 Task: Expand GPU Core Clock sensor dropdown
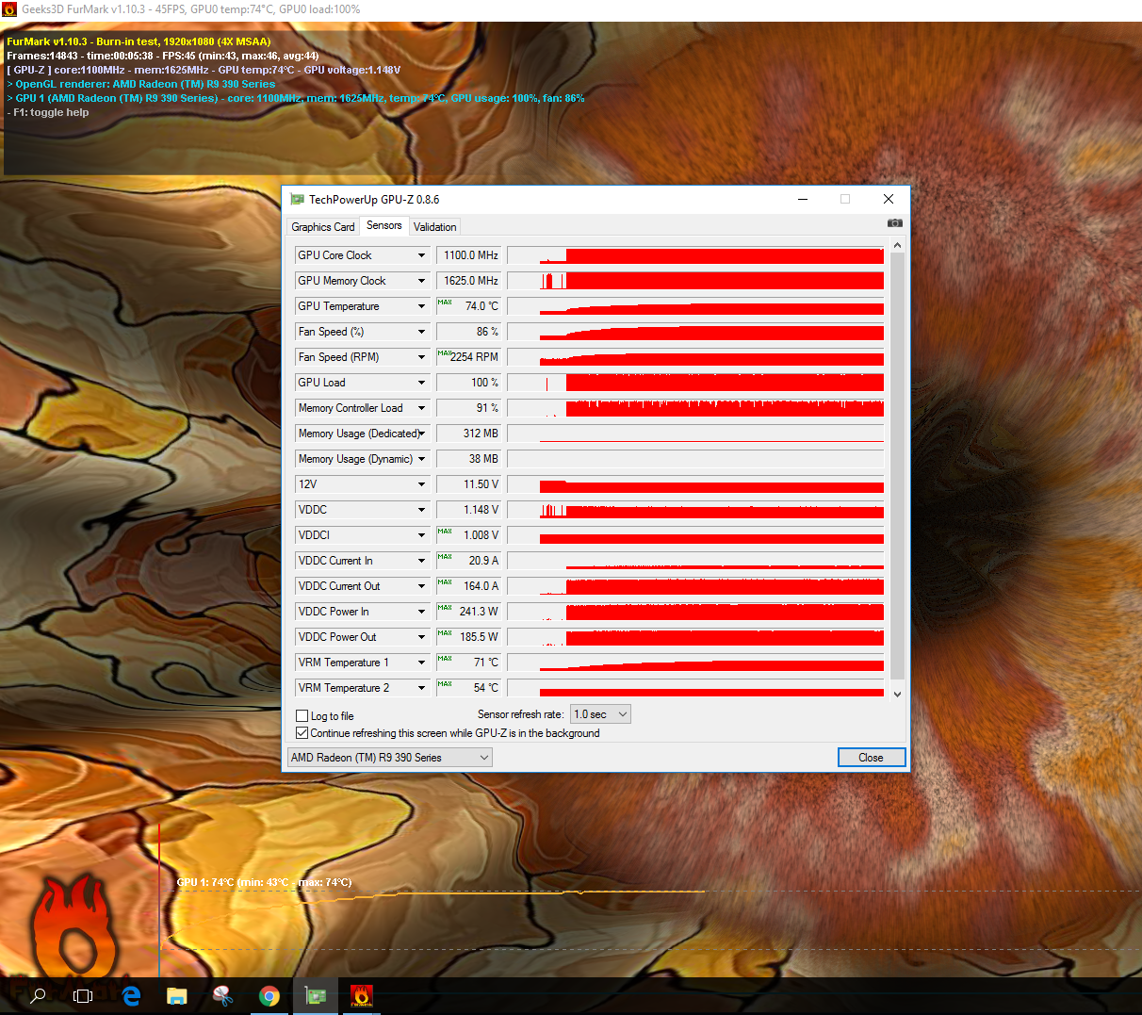[421, 255]
